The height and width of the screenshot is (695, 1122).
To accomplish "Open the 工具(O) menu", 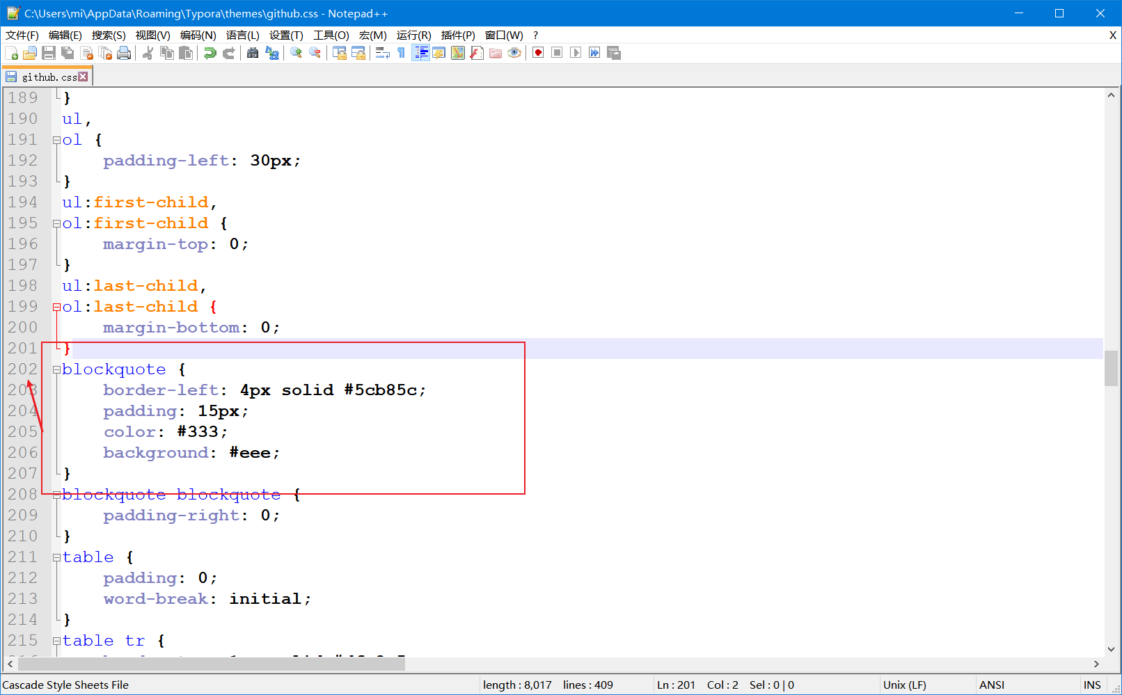I will [x=331, y=35].
